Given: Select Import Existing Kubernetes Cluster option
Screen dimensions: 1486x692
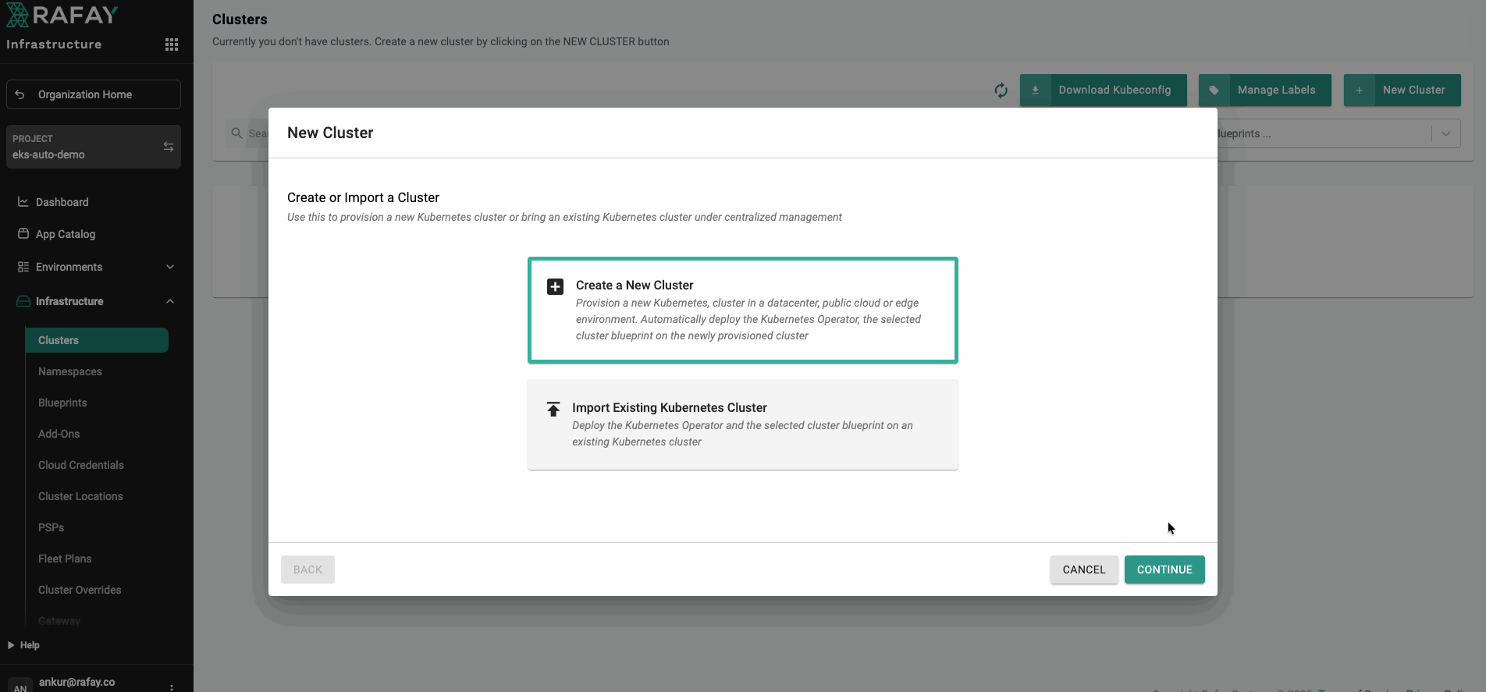Looking at the screenshot, I should (742, 424).
